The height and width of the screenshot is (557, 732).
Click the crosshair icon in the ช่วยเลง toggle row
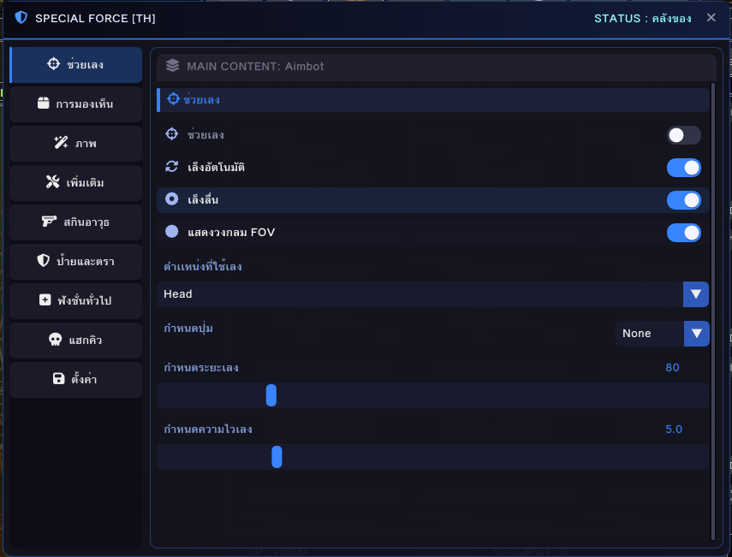point(172,134)
